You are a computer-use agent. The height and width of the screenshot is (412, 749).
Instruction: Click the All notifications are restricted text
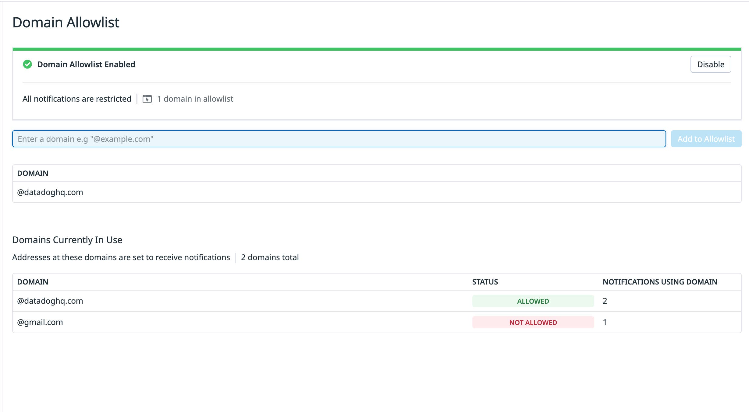tap(77, 99)
